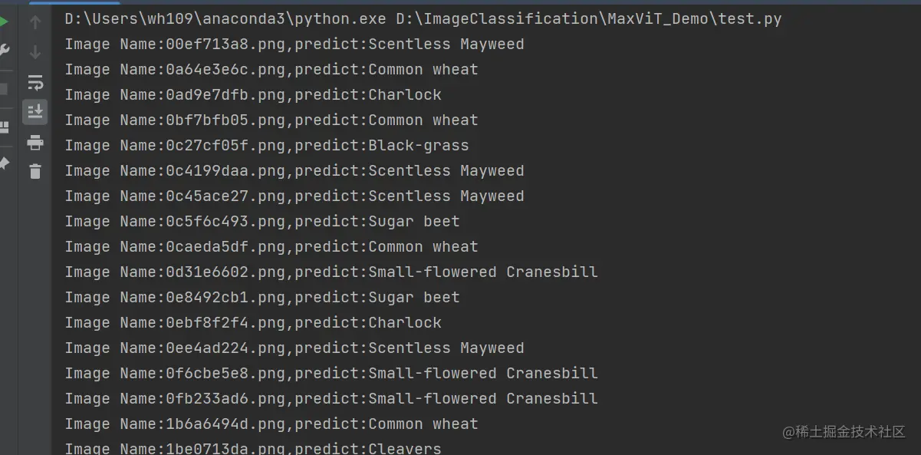Image resolution: width=921 pixels, height=455 pixels.
Task: Clear all console output with trash icon
Action: tap(35, 171)
